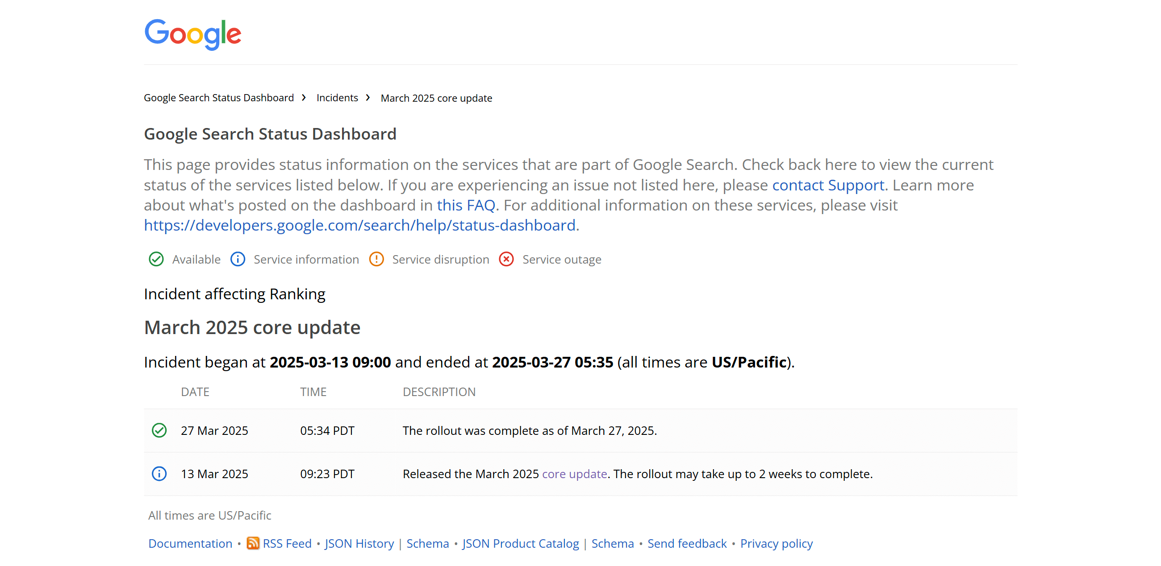The width and height of the screenshot is (1161, 566).
Task: Click the Incident affecting Ranking heading
Action: pyautogui.click(x=234, y=294)
